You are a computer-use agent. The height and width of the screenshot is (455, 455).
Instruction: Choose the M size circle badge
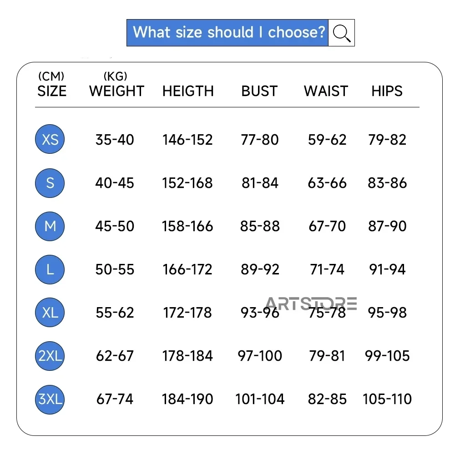point(50,226)
